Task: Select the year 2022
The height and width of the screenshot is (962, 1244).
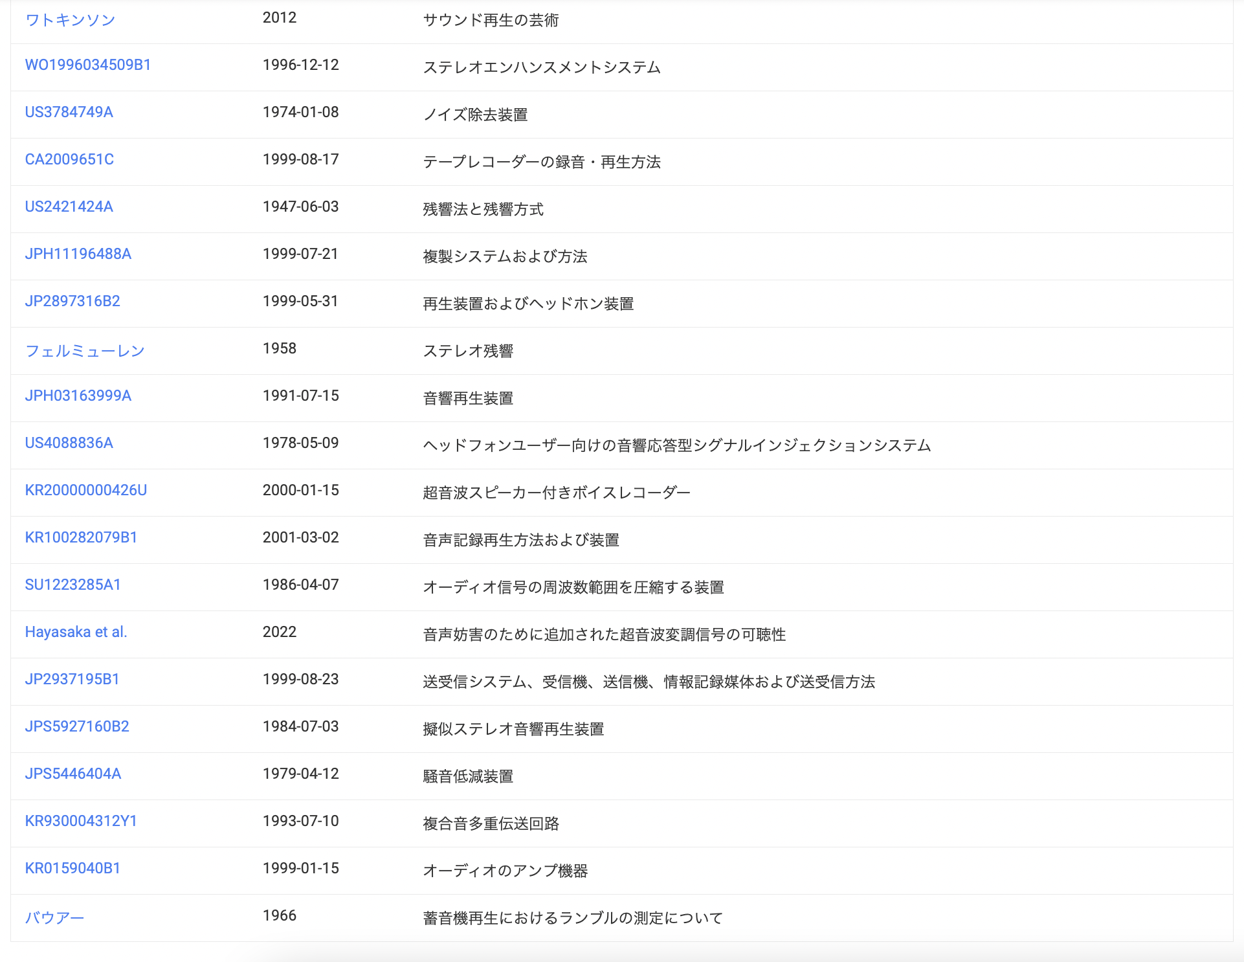Action: coord(280,632)
